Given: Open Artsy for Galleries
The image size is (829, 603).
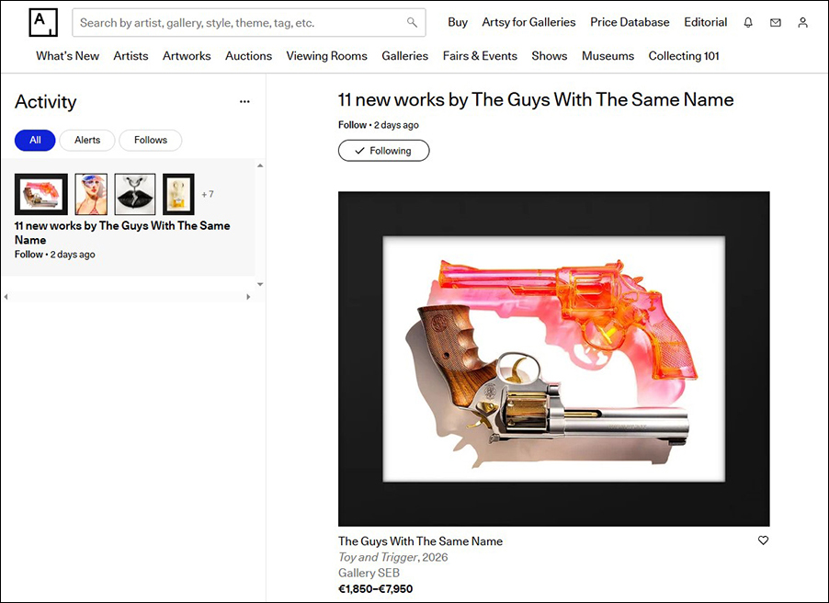Looking at the screenshot, I should coord(528,22).
